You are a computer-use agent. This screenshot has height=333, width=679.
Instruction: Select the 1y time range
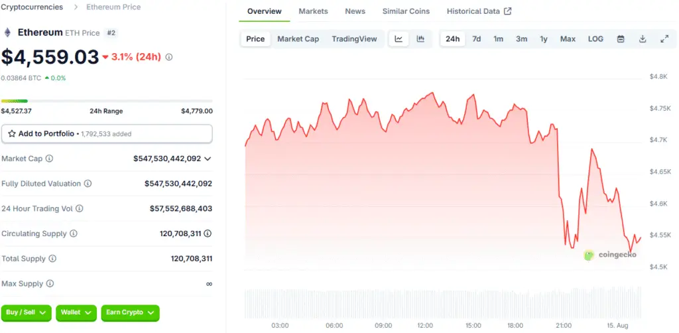click(544, 39)
